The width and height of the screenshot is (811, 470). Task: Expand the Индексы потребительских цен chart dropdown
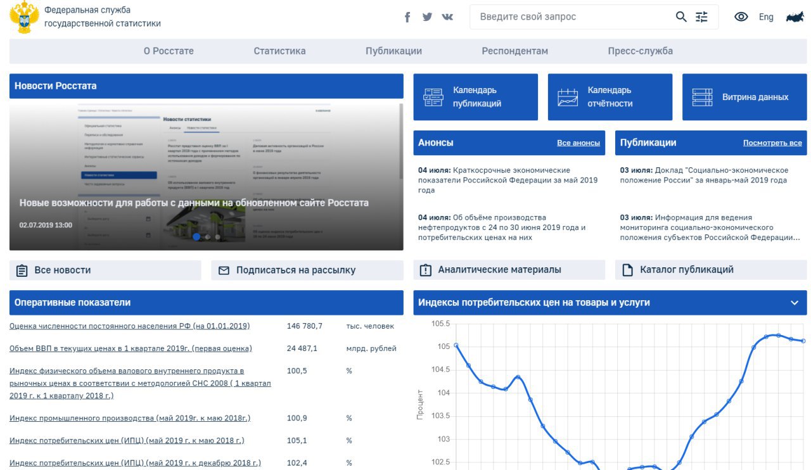point(795,303)
